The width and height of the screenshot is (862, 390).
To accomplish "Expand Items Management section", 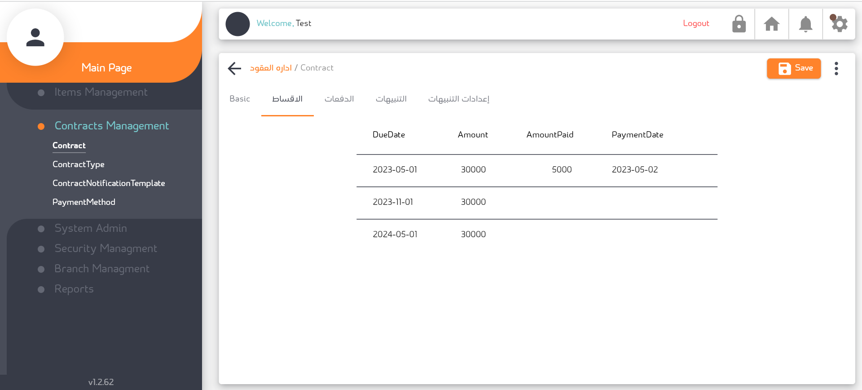I will point(101,92).
